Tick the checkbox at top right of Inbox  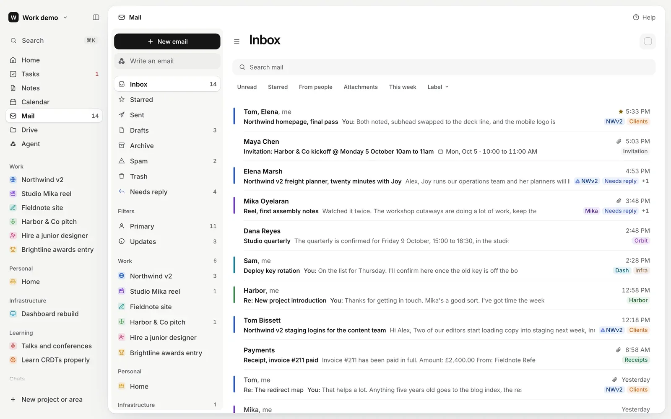[x=648, y=41]
